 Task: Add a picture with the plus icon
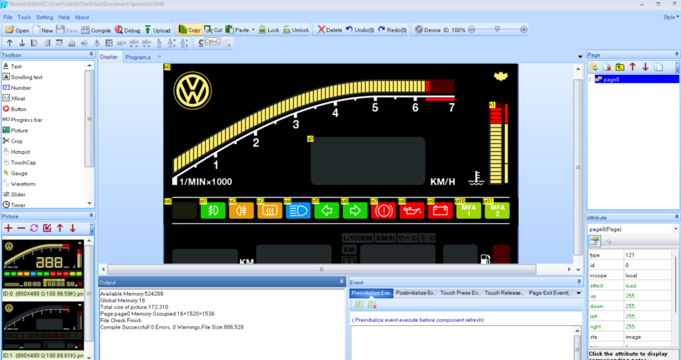coord(8,228)
